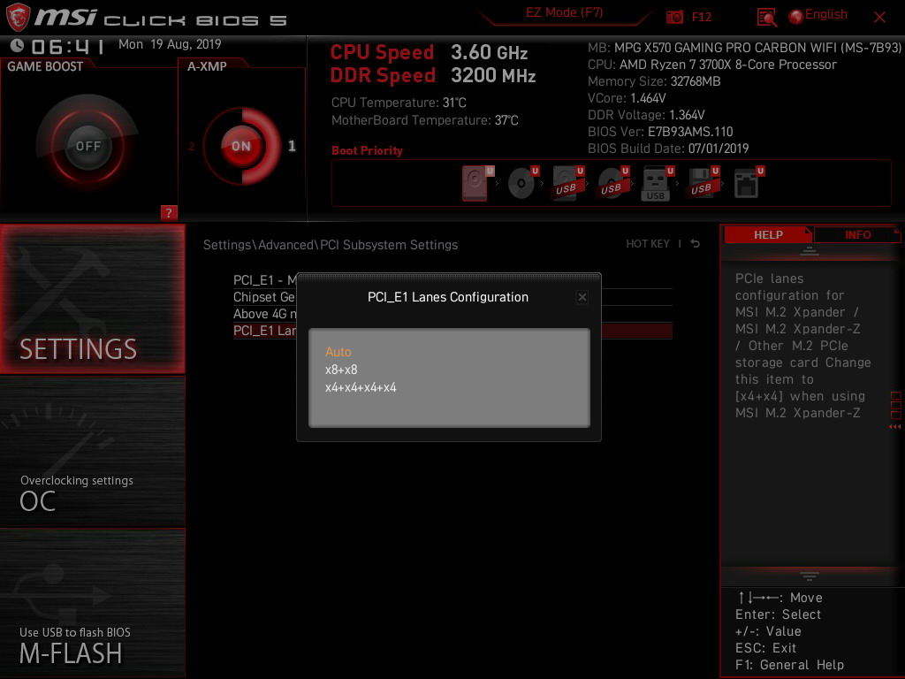Click the side panel arrows at right edge
Image resolution: width=905 pixels, height=679 pixels.
point(895,427)
